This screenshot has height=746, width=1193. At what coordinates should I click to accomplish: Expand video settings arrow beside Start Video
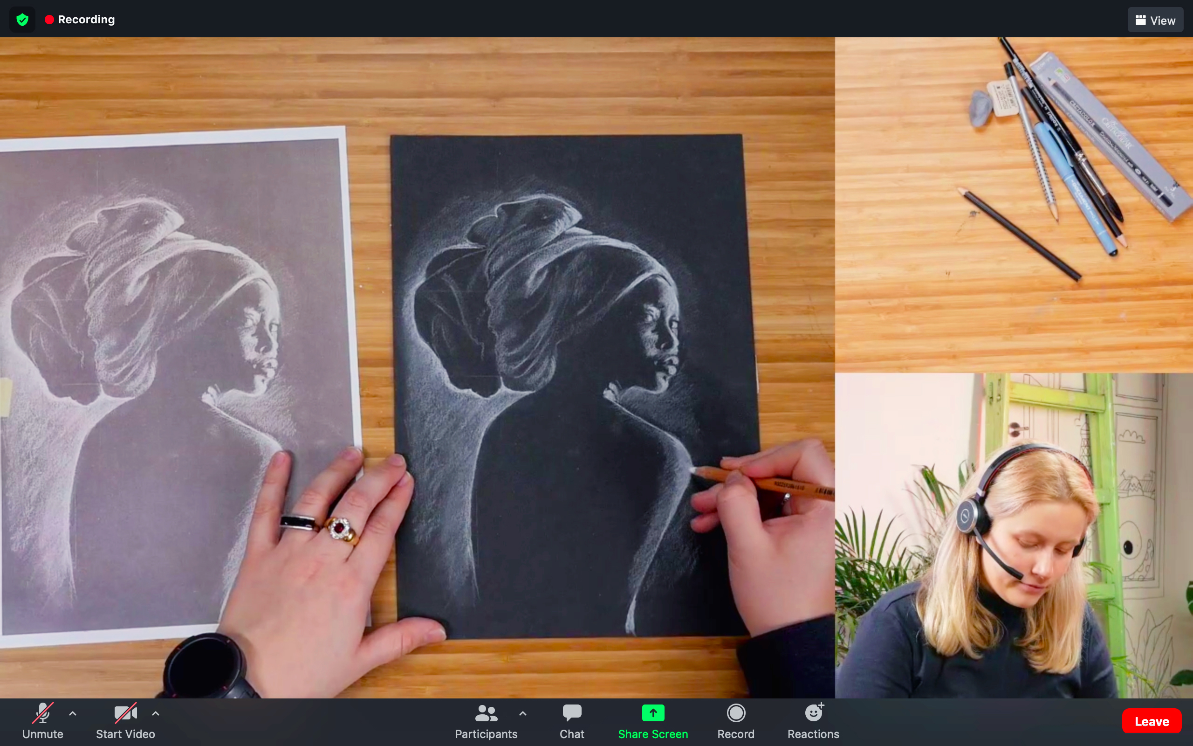point(156,713)
